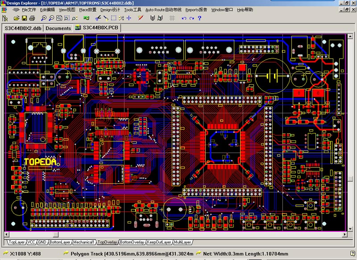Open the Documents tab
The height and width of the screenshot is (260, 357).
click(58, 28)
